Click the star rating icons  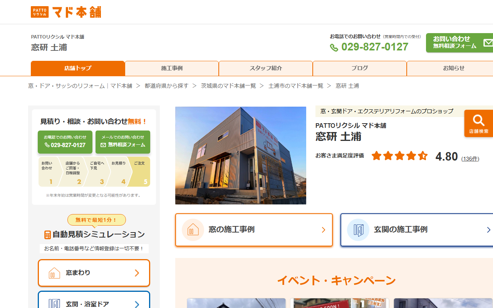pos(399,156)
